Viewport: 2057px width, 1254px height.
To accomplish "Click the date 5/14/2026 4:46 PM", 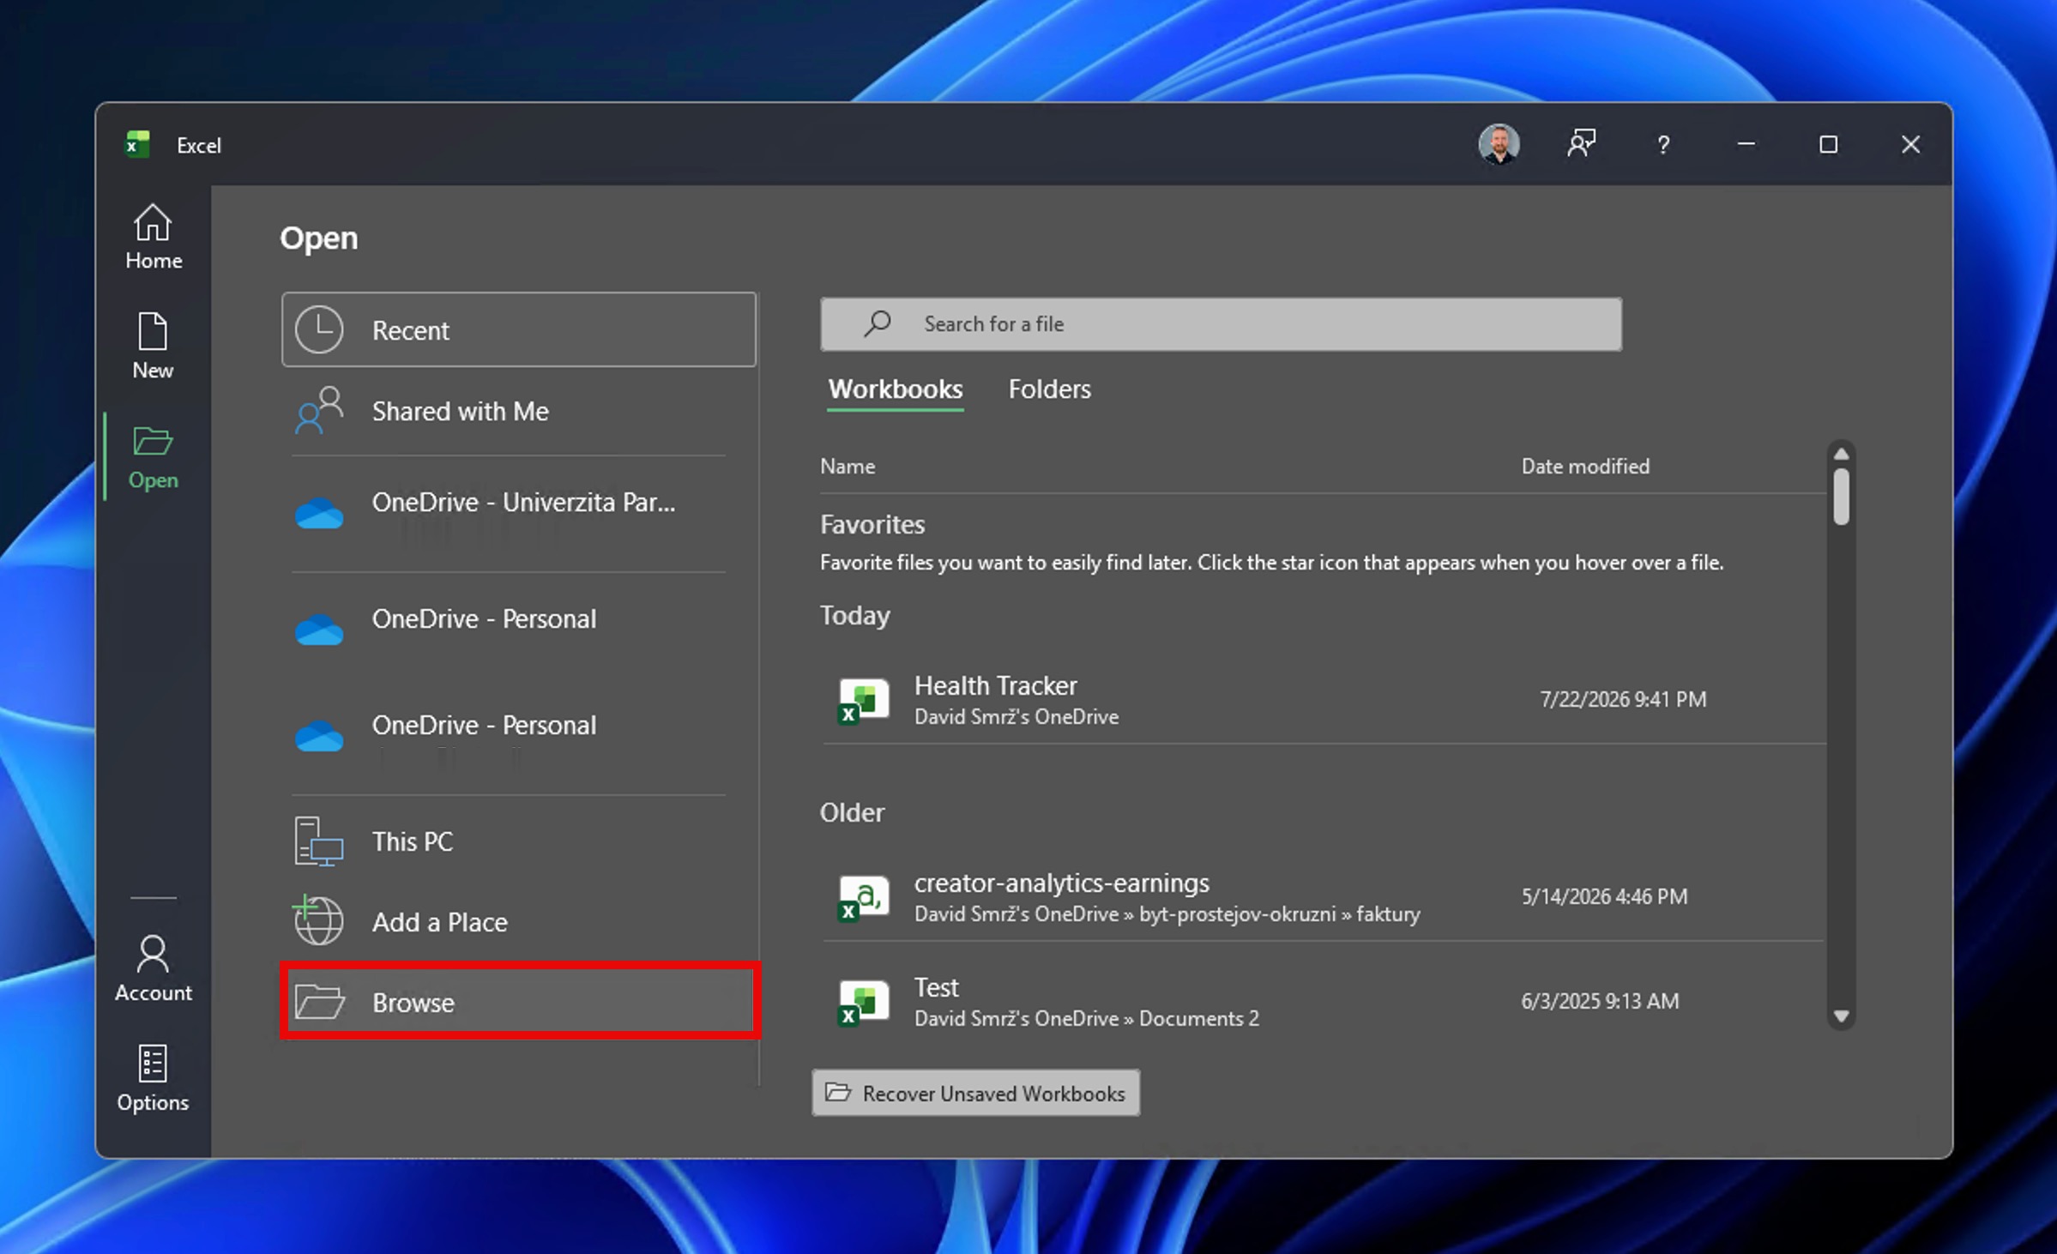I will pyautogui.click(x=1604, y=896).
